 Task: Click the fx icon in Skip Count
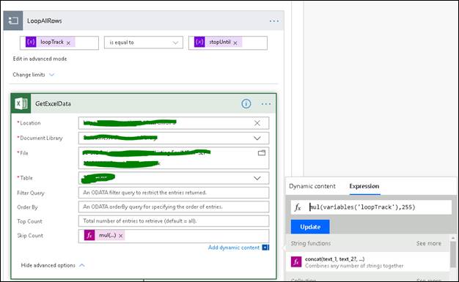[89, 235]
